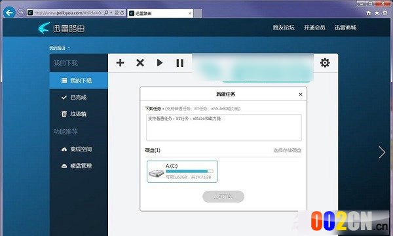Image resolution: width=393 pixels, height=236 pixels.
Task: Select the A:(C:) disk card
Action: pos(182,172)
